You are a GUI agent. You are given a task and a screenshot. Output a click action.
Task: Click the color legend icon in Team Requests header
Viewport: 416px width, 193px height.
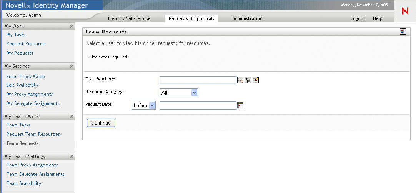(x=403, y=32)
